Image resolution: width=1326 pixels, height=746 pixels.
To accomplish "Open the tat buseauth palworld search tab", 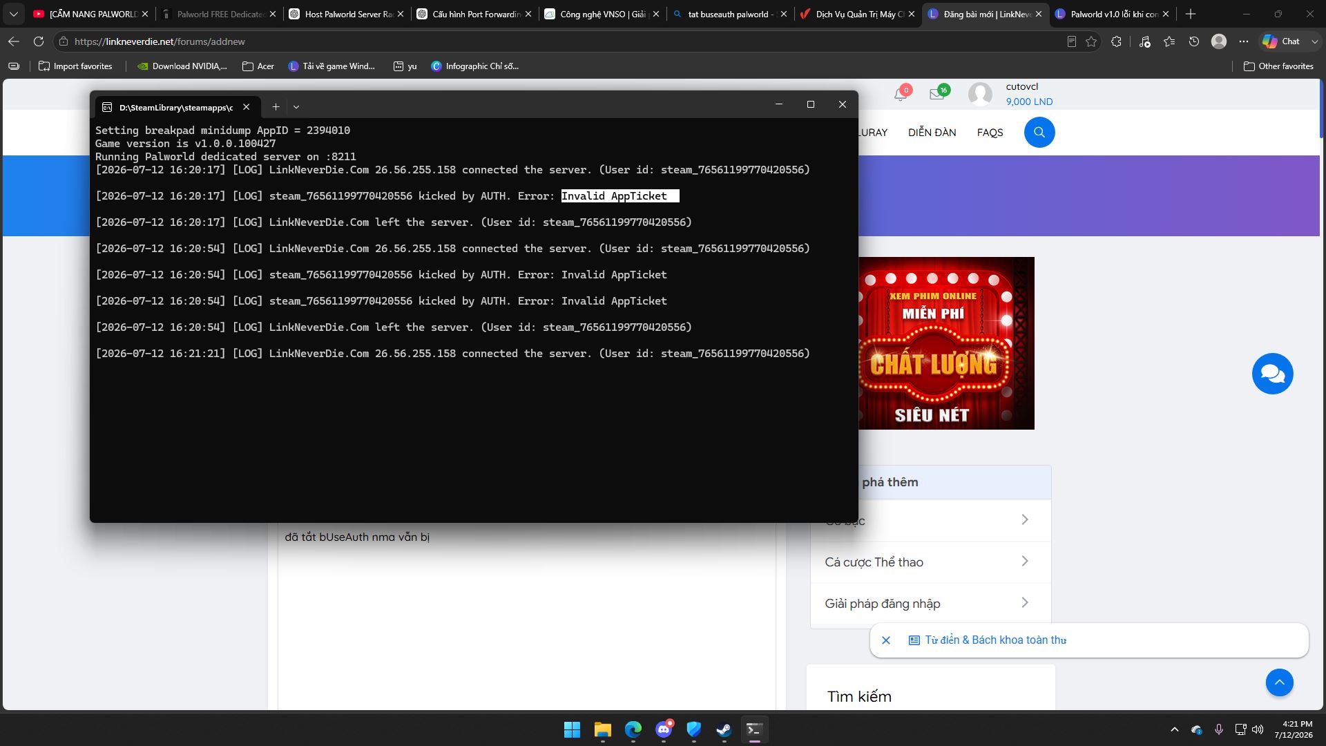I will [730, 14].
